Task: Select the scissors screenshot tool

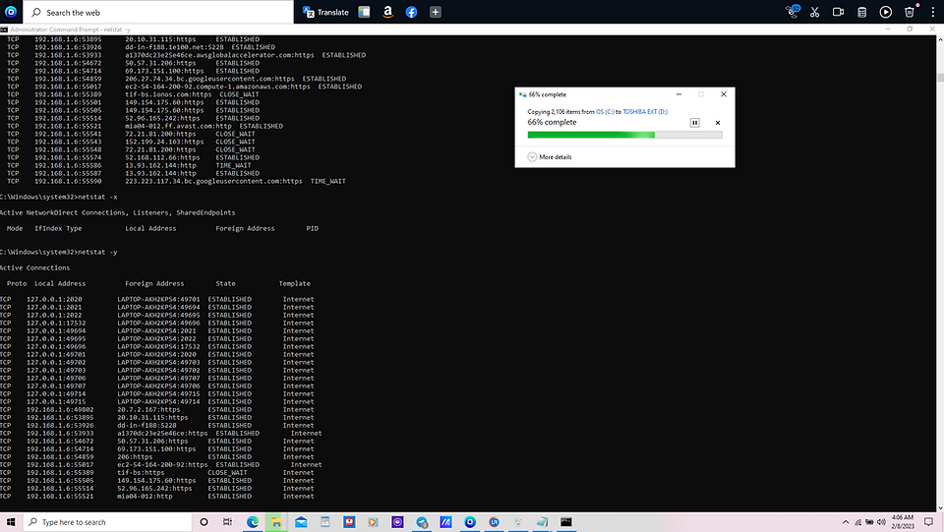Action: click(814, 12)
